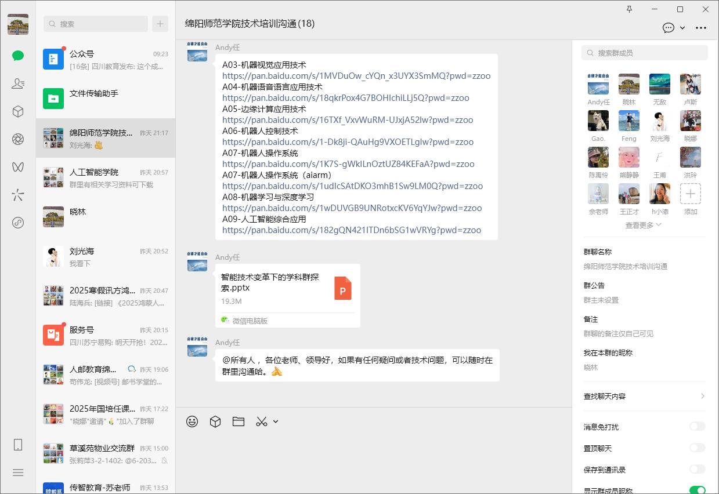Click the pin window on top icon
Screen dimensions: 719x494
630,9
